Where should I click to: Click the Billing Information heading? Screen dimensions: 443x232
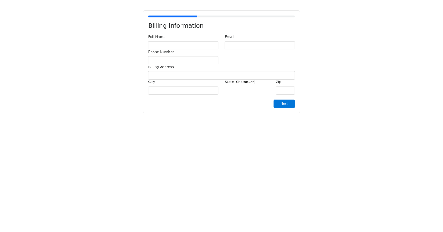coord(176,25)
